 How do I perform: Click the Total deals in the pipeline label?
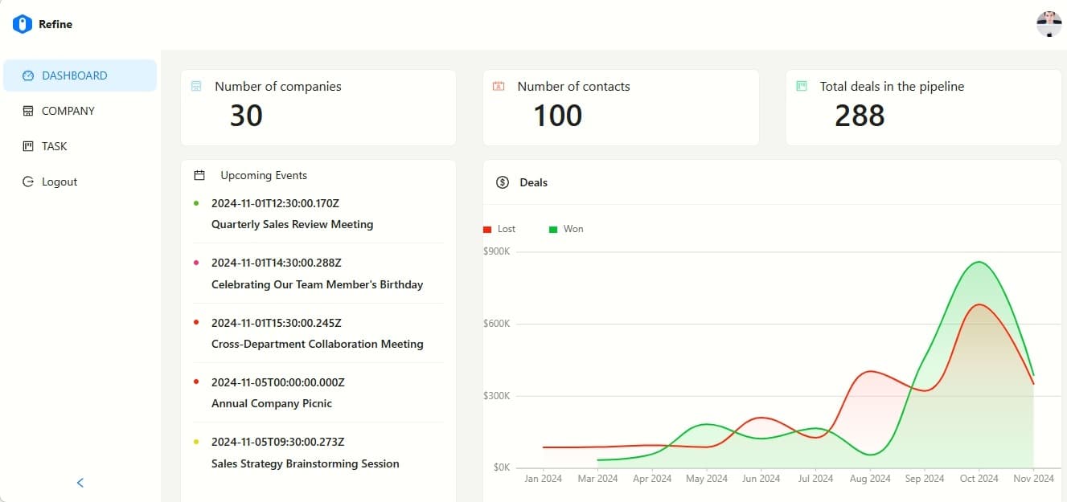(x=892, y=86)
